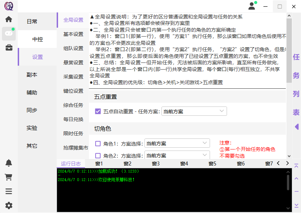Open 角色2 方案选择 dropdown
The width and height of the screenshot is (301, 213).
pos(177,155)
